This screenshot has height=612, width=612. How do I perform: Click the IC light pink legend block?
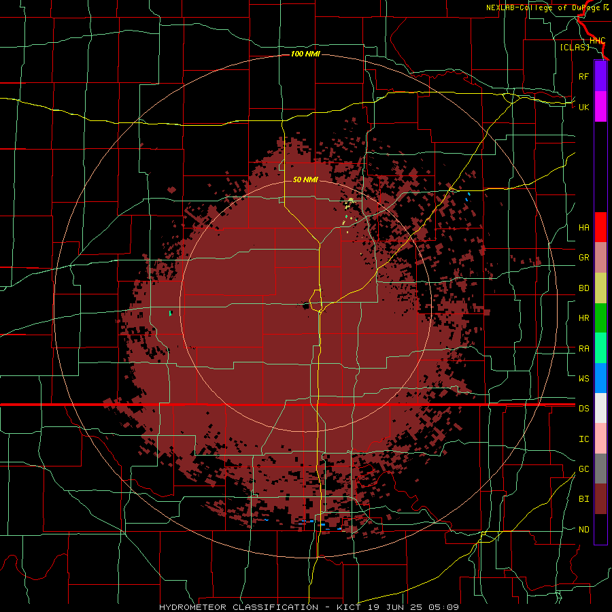[x=600, y=439]
